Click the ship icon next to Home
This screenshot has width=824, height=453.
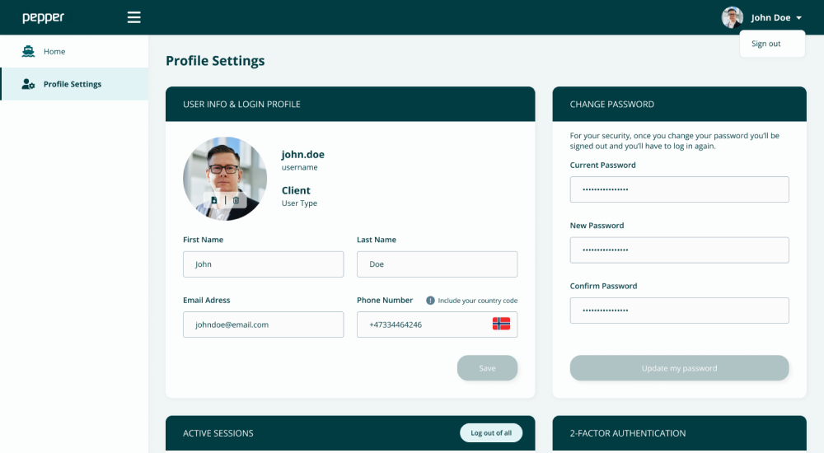[x=28, y=52]
